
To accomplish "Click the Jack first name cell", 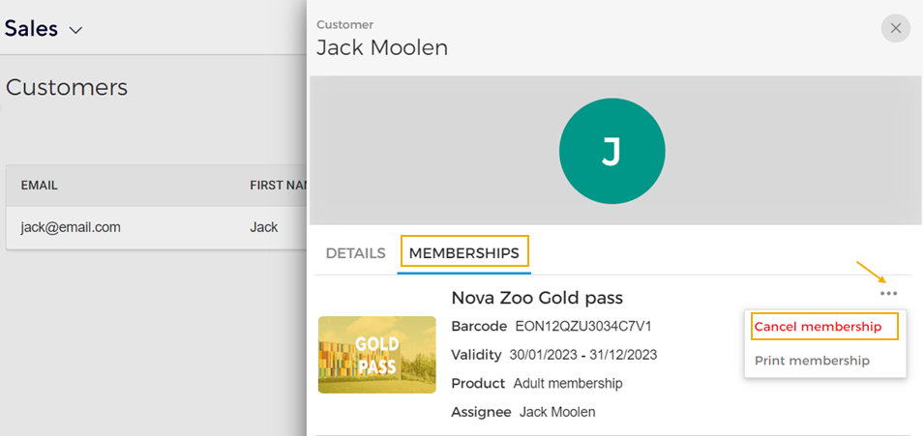I will [x=263, y=227].
